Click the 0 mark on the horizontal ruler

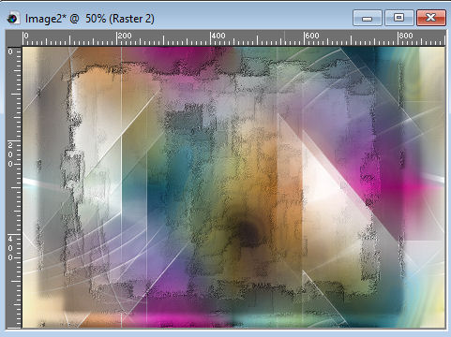click(x=26, y=36)
